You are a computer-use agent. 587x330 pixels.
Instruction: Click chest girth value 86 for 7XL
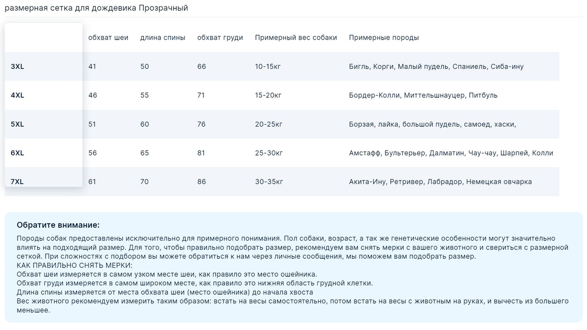pyautogui.click(x=202, y=182)
